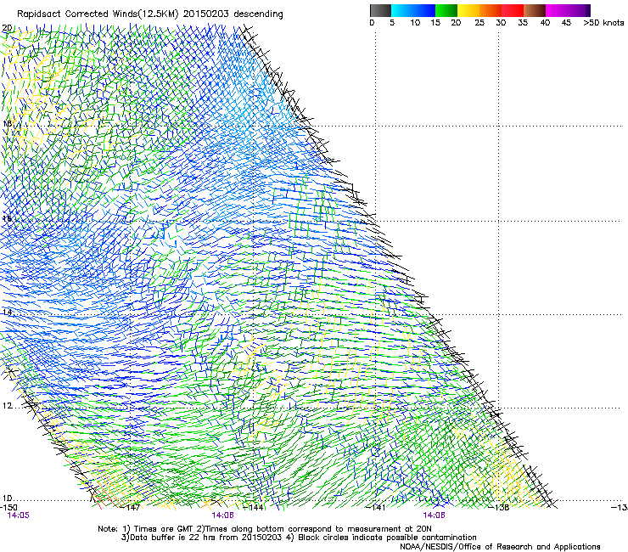Click the '20150203 descending' title text
Screen dimensions: 628x552
(233, 14)
